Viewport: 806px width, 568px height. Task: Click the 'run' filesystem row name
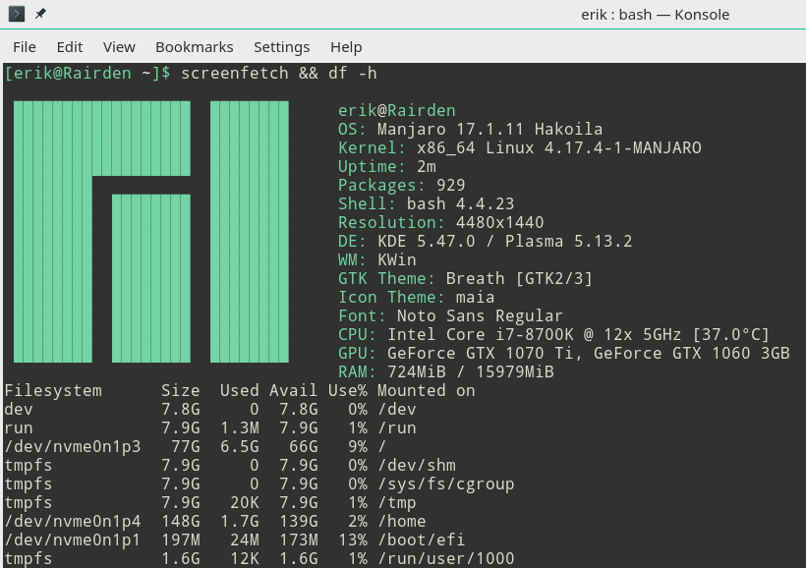pos(19,428)
